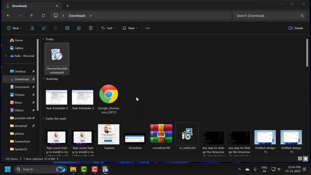The image size is (311, 175).
Task: Open Desktop in navigation pane
Action: click(x=20, y=71)
